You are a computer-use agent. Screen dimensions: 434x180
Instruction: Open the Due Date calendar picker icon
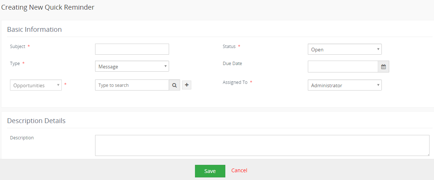click(383, 67)
